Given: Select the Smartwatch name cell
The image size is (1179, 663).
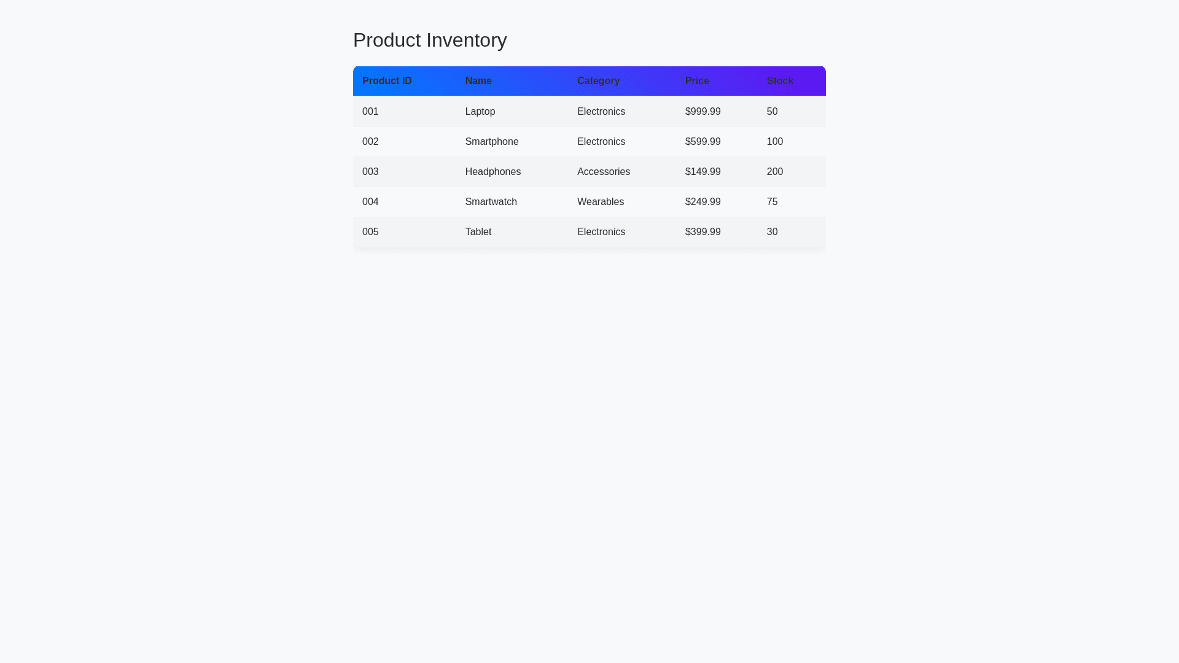Looking at the screenshot, I should [491, 202].
